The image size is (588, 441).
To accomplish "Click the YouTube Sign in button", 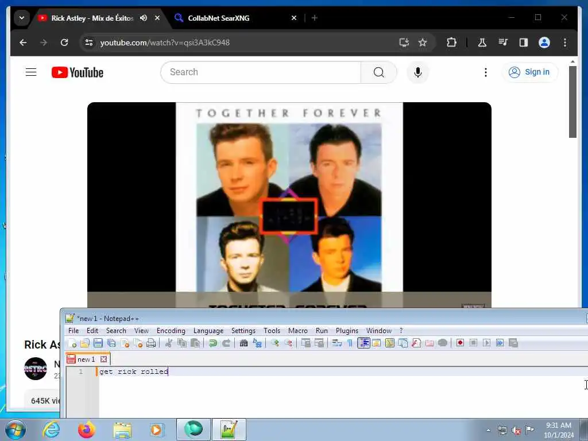I will coord(529,72).
